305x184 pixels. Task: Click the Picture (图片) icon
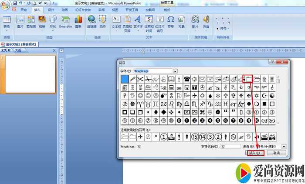tap(20, 21)
